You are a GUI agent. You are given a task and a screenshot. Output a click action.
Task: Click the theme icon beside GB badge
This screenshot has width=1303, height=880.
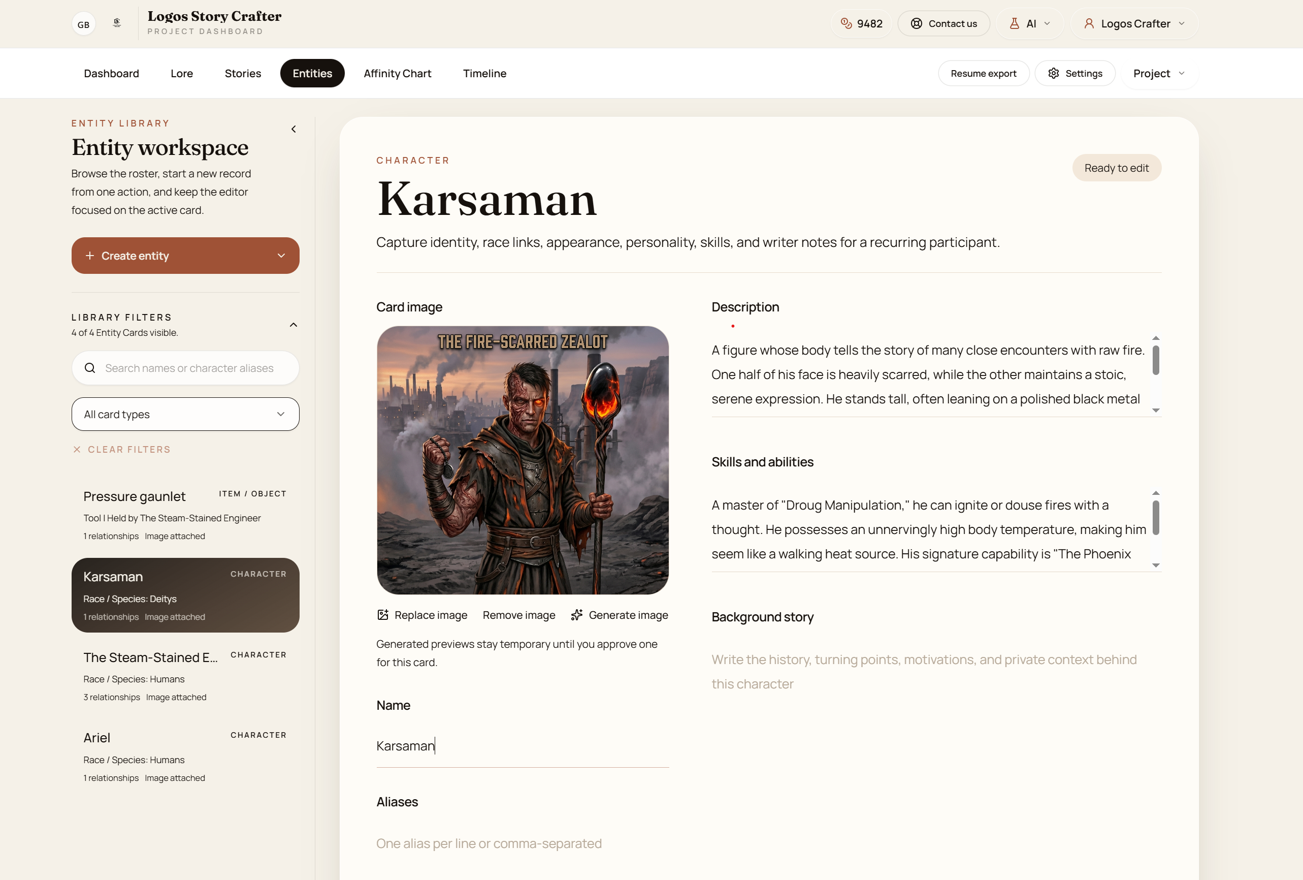(117, 23)
